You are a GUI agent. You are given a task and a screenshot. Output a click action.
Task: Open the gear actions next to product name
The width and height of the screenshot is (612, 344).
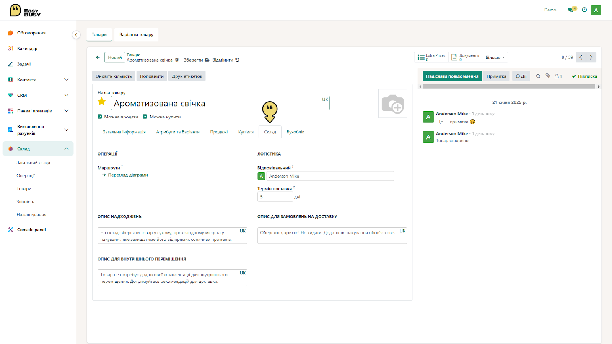click(x=177, y=60)
